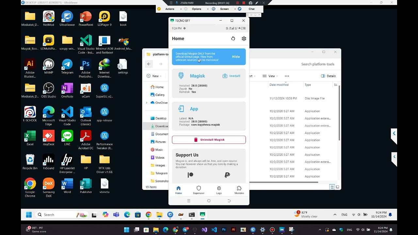Open Gallery in Explorer sidebar
Viewport: 418px width, 235px height.
(x=157, y=95)
